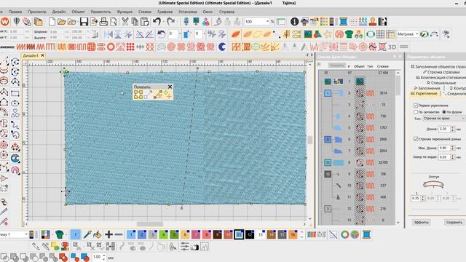This screenshot has width=466, height=262.
Task: Click the Print icon in toolbar
Action: 103,22
